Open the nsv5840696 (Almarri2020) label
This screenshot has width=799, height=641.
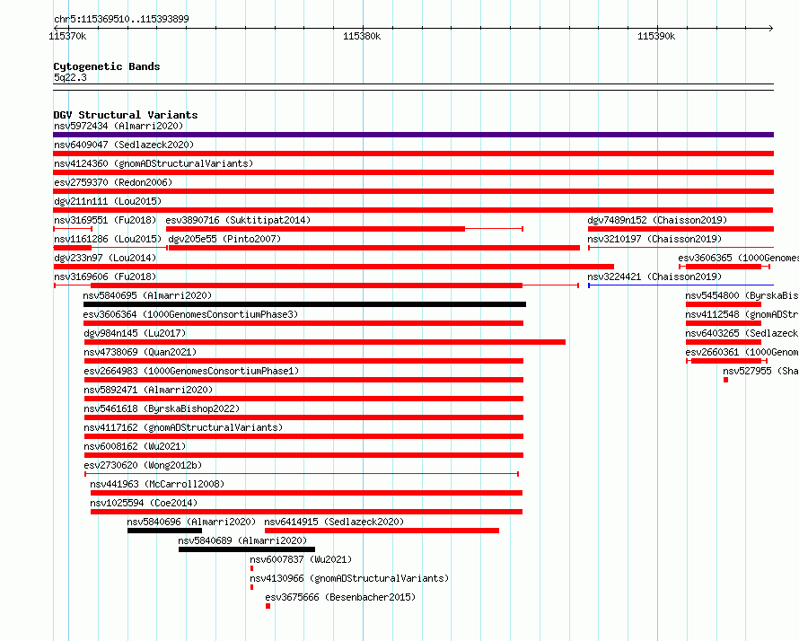tap(191, 522)
